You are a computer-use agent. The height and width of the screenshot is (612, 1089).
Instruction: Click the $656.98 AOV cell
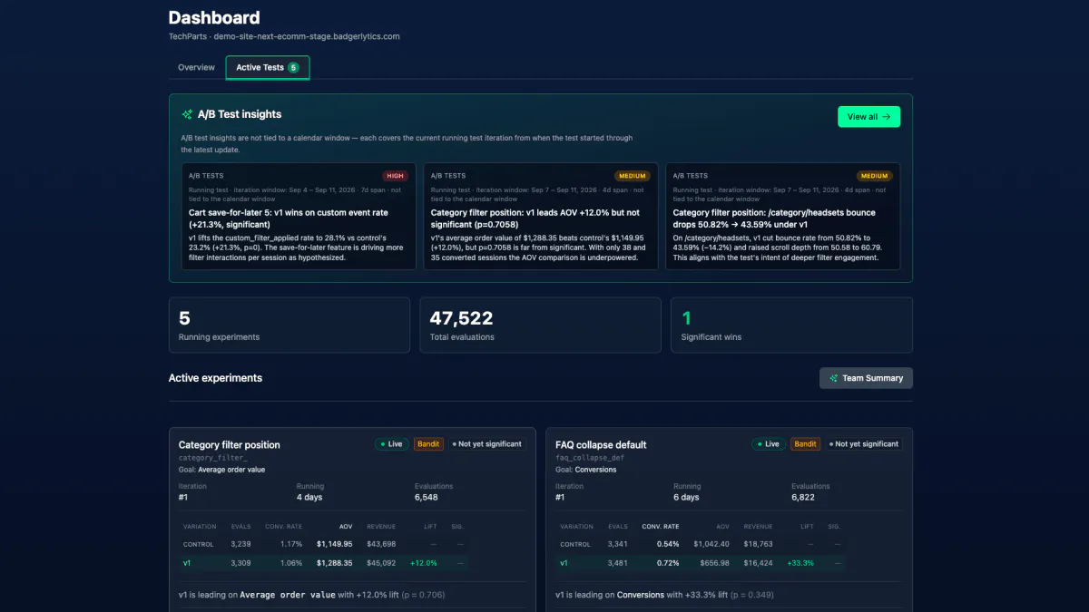714,563
